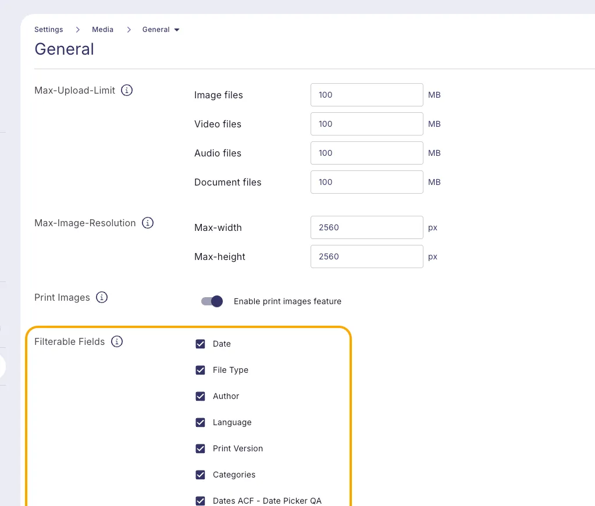Focus the Image files size field
Screen dimensions: 595x506
pos(366,95)
